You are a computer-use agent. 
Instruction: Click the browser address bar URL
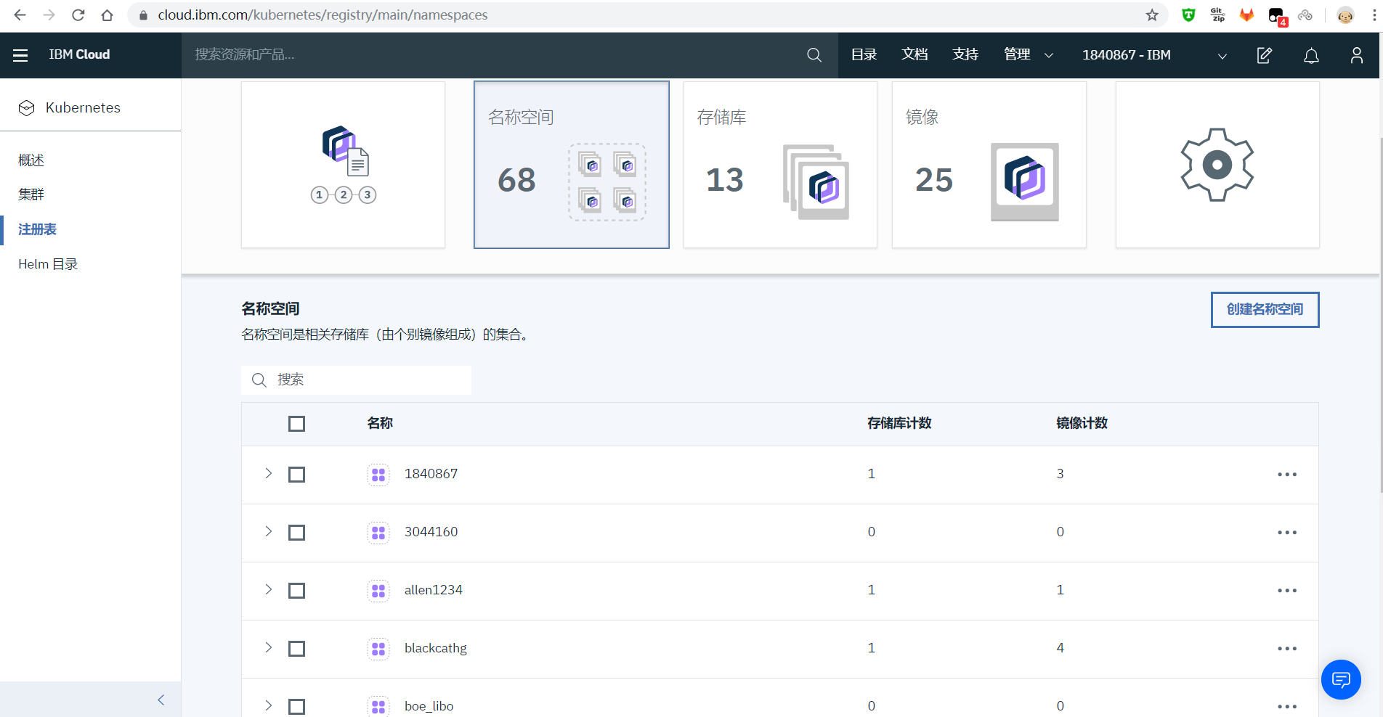(323, 15)
